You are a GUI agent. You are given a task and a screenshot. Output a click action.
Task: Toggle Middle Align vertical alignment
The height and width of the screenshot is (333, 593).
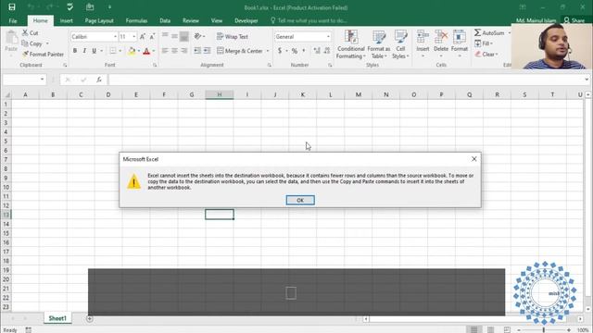tap(174, 36)
